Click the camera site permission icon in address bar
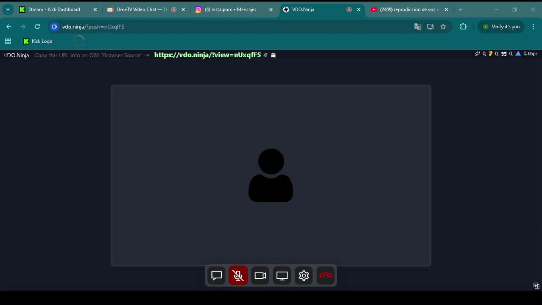 [54, 27]
